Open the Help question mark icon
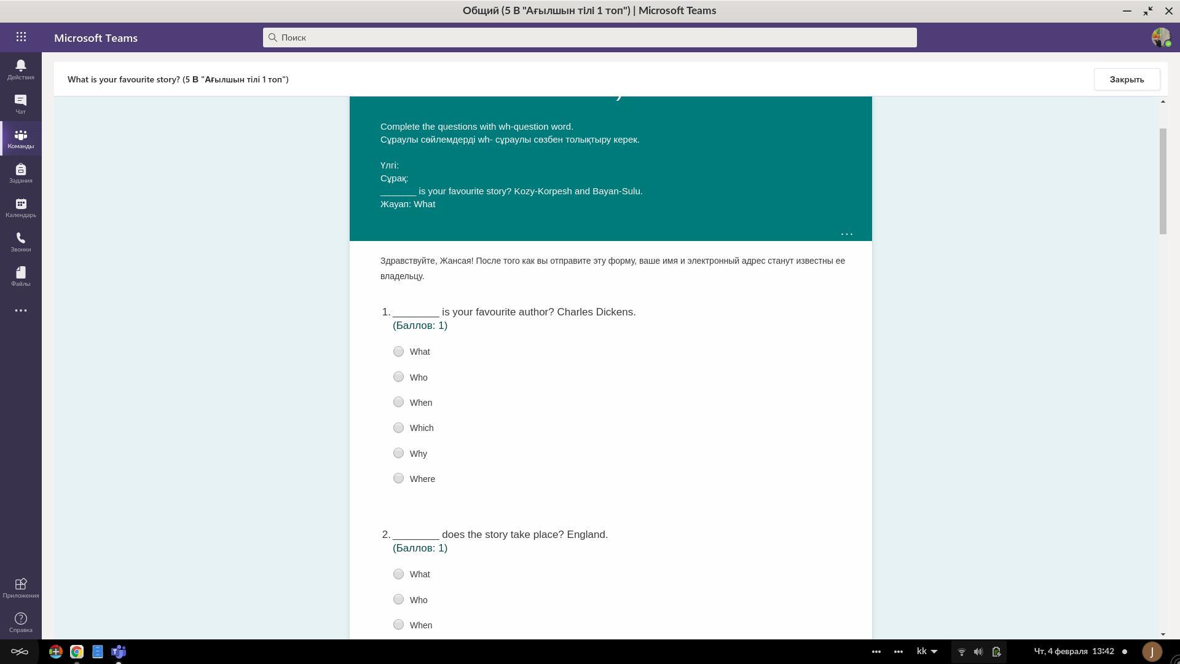The height and width of the screenshot is (664, 1180). [20, 622]
